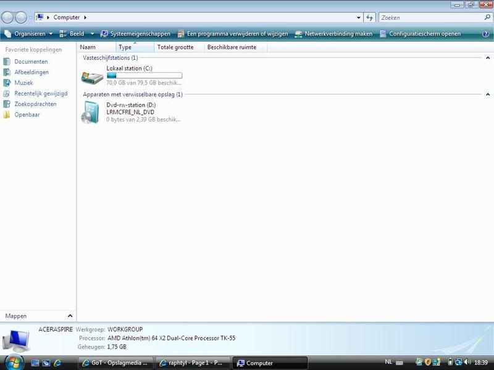
Task: Collapse Apparaten met verwisselbare opslag group
Action: coord(487,95)
